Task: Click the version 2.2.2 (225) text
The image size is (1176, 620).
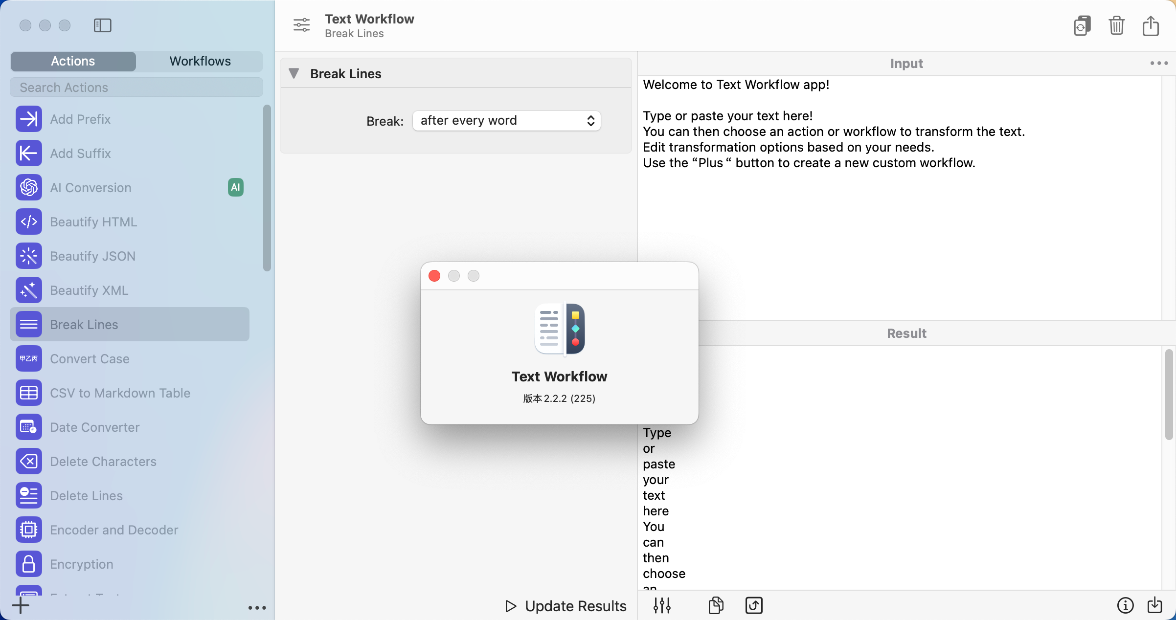Action: [559, 398]
